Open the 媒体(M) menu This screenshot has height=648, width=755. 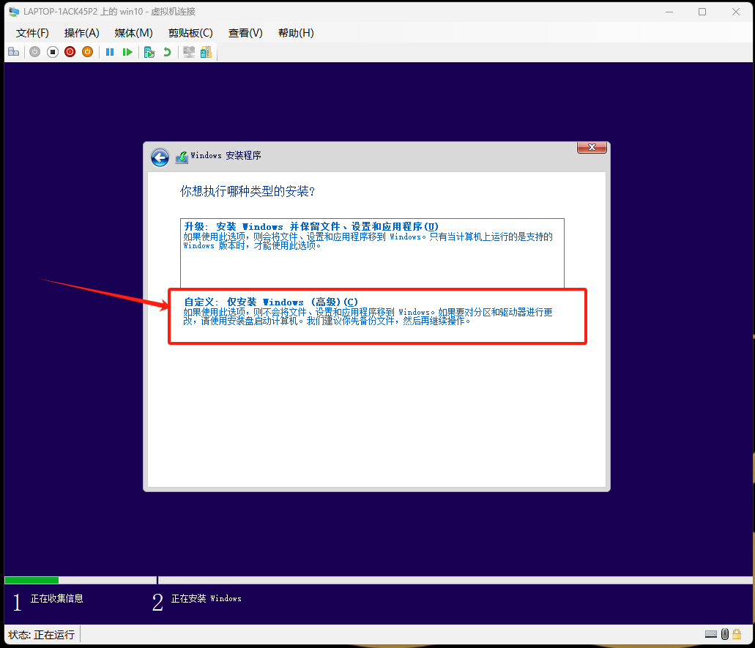click(x=134, y=33)
